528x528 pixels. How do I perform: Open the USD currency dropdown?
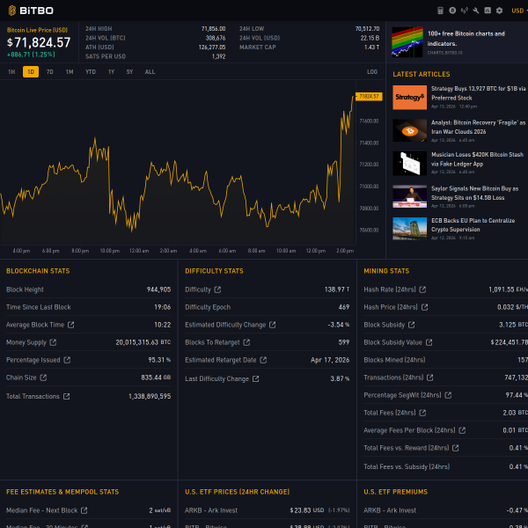(518, 11)
